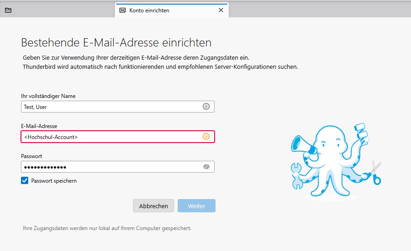Screen dimensions: 411x251
Task: Click the info icon in the name field
Action: click(x=206, y=107)
